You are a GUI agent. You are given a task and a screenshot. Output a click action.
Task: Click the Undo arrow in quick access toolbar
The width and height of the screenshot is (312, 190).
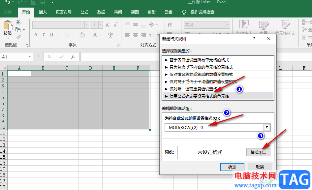pyautogui.click(x=7, y=2)
